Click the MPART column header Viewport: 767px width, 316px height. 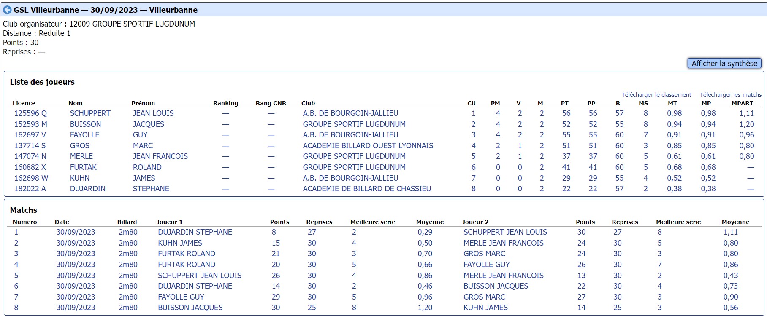(x=743, y=103)
